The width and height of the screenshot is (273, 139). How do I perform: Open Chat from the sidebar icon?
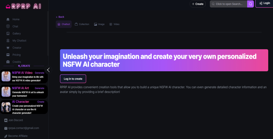(8, 27)
